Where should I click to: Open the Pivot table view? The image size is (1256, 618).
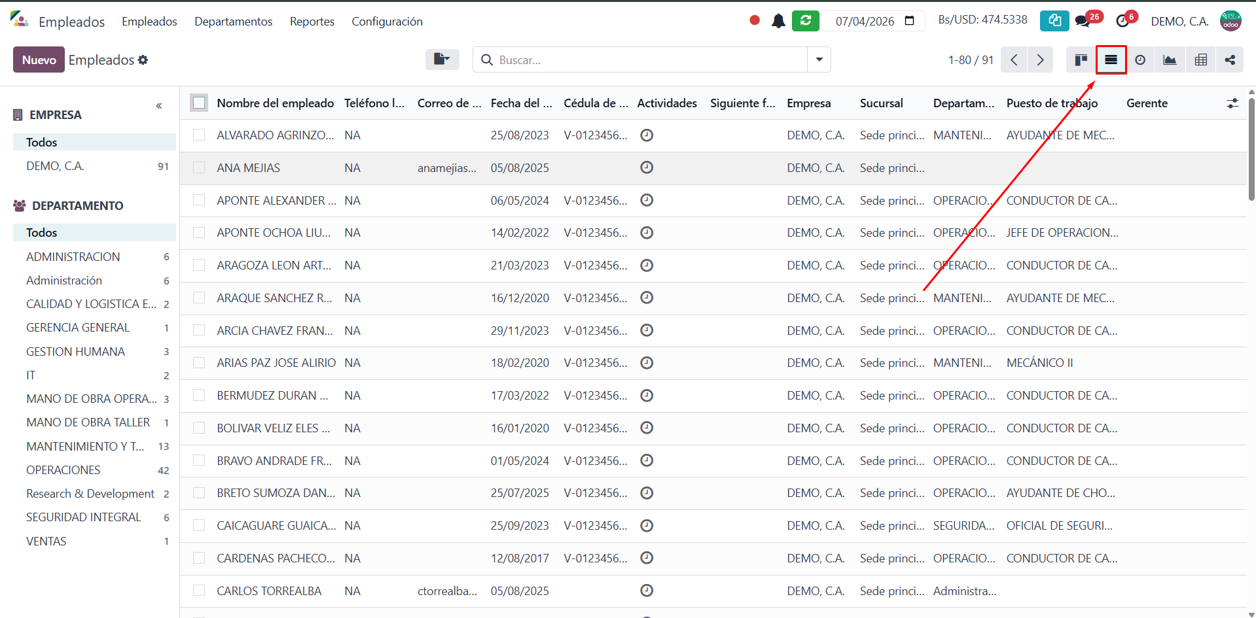[x=1200, y=60]
